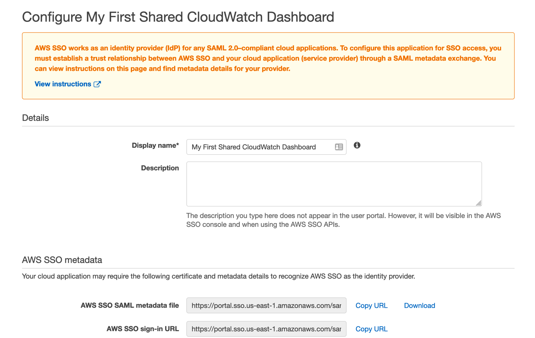535x338 pixels.
Task: Click the external link icon beside View instructions
Action: tap(97, 84)
